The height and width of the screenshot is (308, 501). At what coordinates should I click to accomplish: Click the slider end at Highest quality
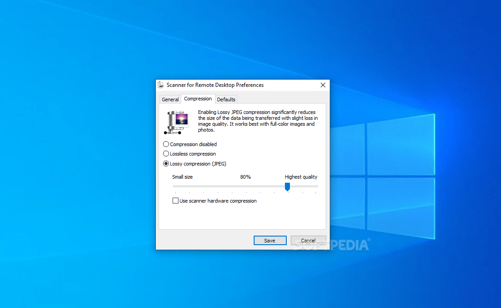coord(316,186)
